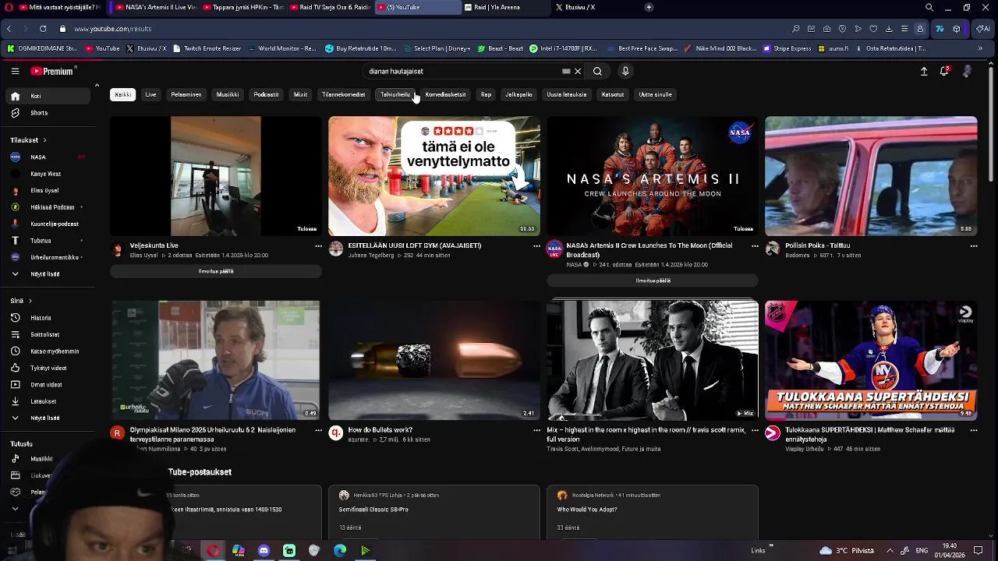Open more options for NASA Artemis II video

coord(755,246)
